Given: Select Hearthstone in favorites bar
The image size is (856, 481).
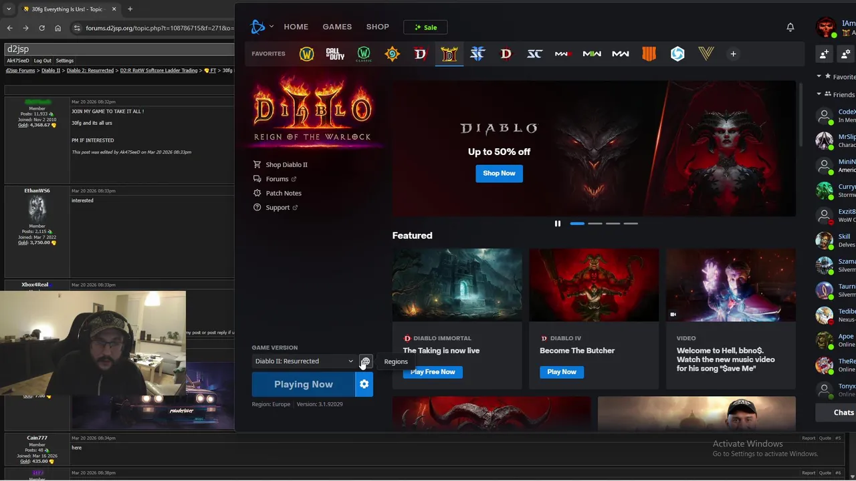Looking at the screenshot, I should tap(392, 54).
